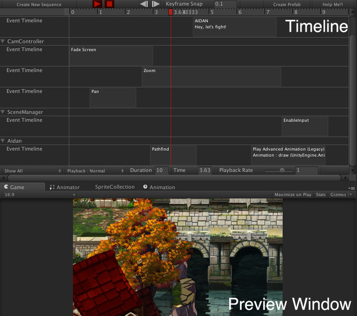Click the red Play button

97,4
